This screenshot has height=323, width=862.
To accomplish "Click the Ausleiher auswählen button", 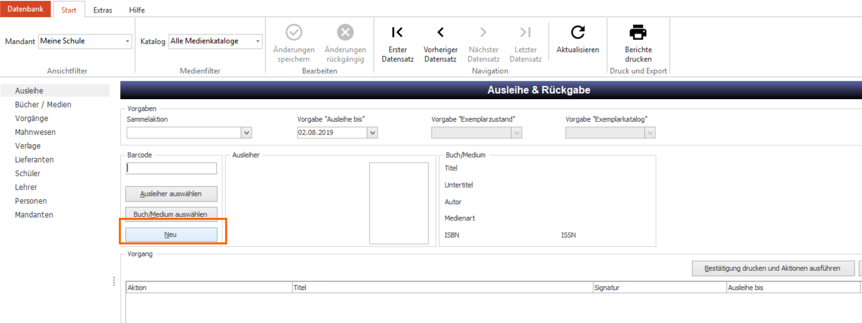I will 171,194.
